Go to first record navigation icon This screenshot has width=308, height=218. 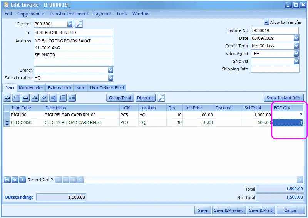[7, 179]
